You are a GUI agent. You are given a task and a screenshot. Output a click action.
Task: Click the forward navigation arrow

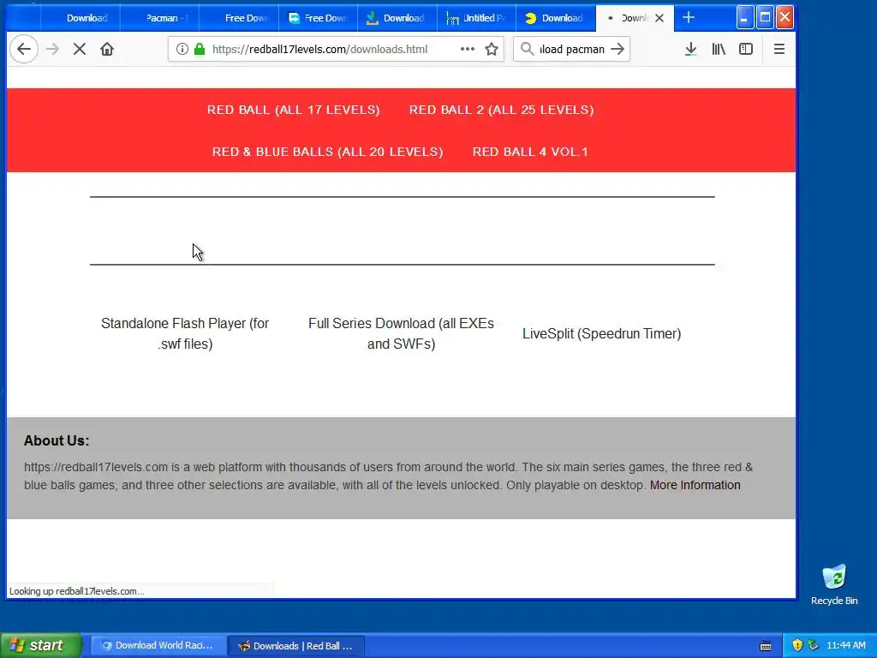(52, 49)
